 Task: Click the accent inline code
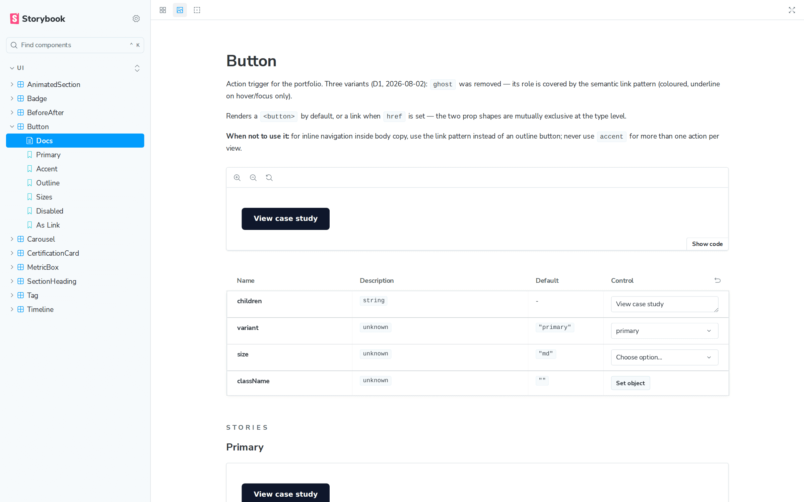coord(611,137)
